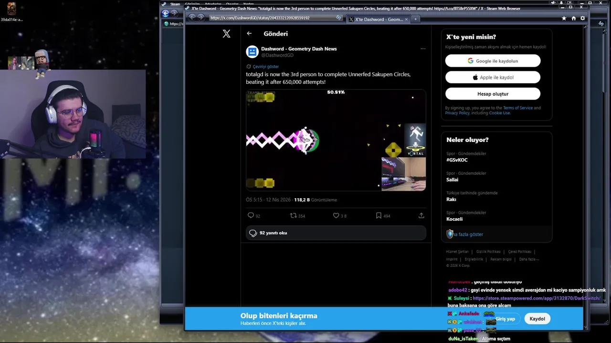Click the reply icon with 92 replies

[x=251, y=215]
